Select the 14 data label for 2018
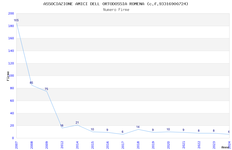The width and height of the screenshot is (232, 150). click(138, 127)
